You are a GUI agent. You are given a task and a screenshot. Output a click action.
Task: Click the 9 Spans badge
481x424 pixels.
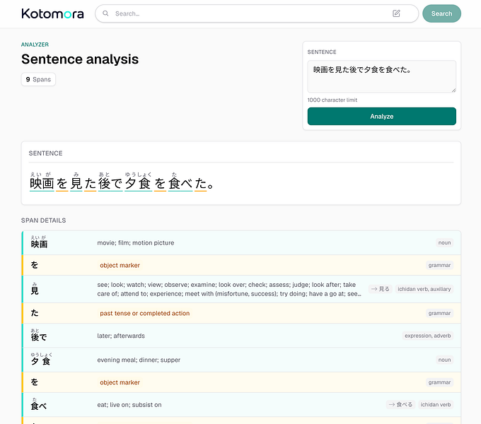click(x=38, y=79)
